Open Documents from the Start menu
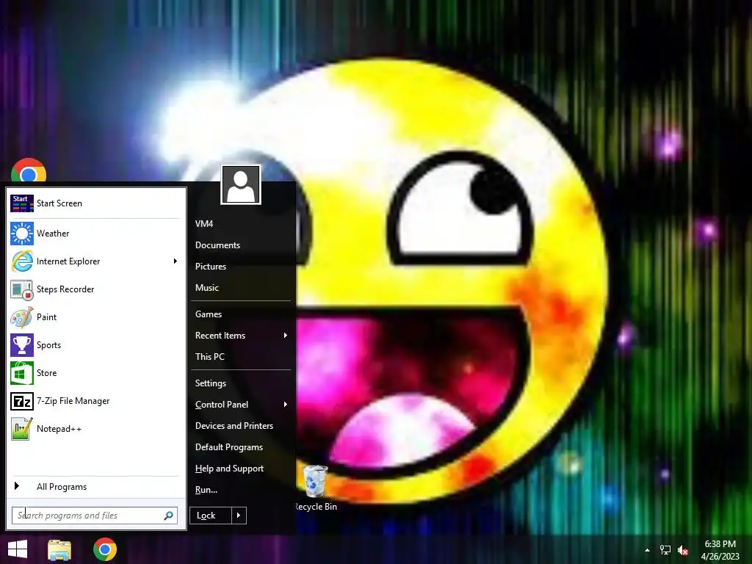 point(217,245)
